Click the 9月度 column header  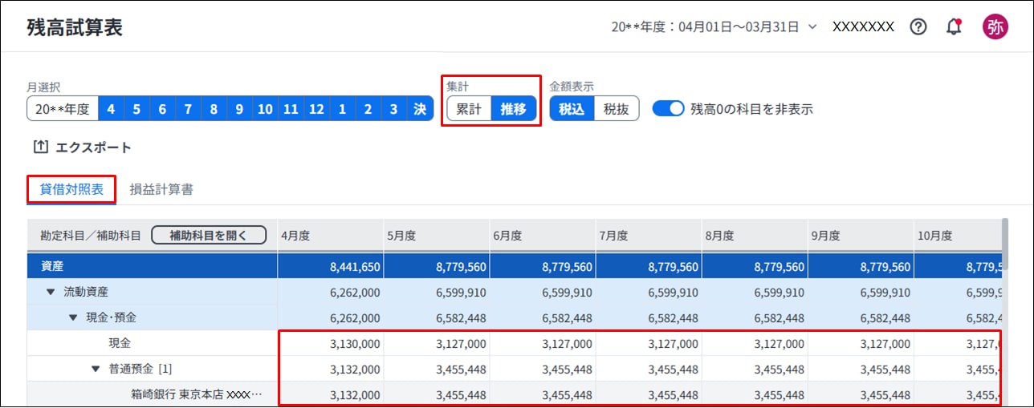(x=861, y=236)
